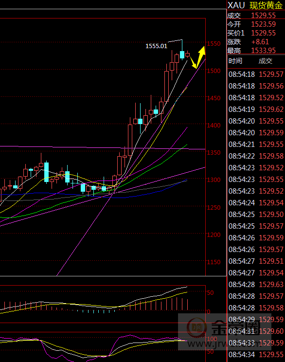Select the 08:54:23 tick priced 1529.55
The image size is (285, 362).
click(256, 180)
